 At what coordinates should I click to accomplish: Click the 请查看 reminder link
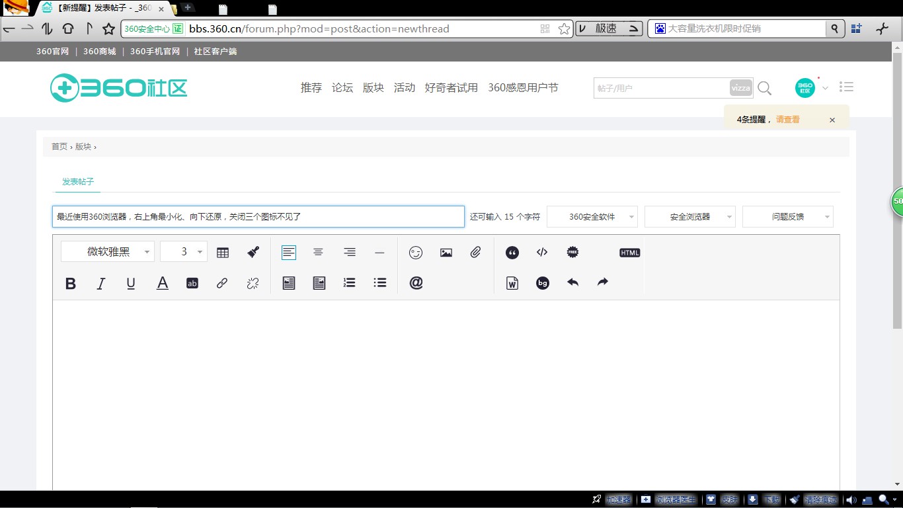(788, 120)
